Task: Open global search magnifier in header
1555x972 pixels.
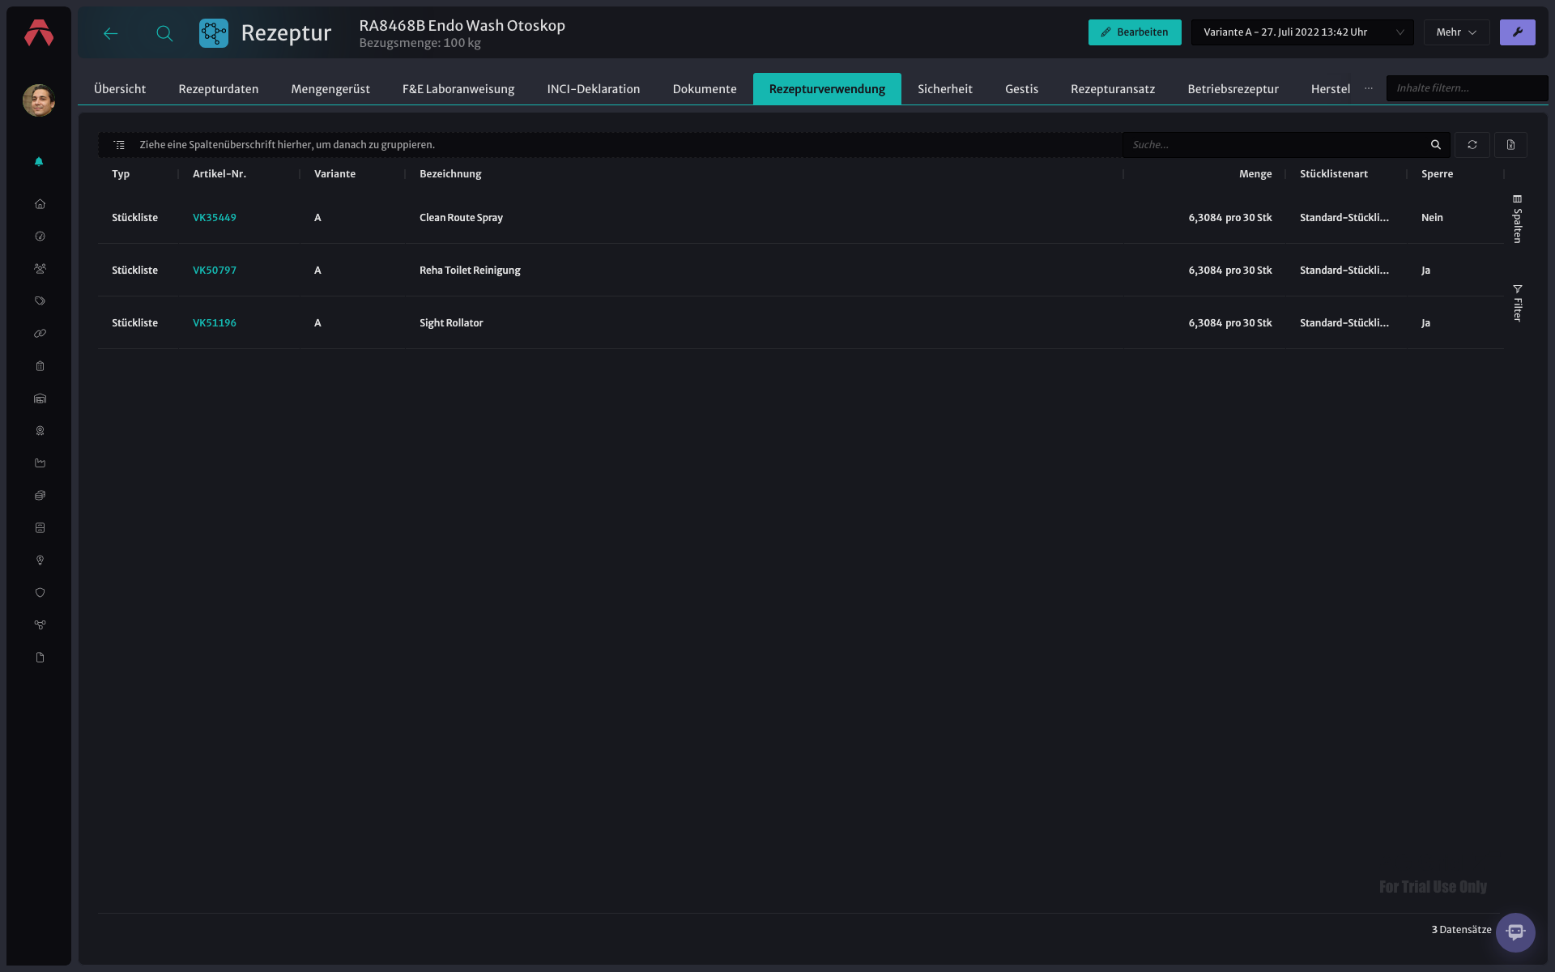Action: (x=164, y=33)
